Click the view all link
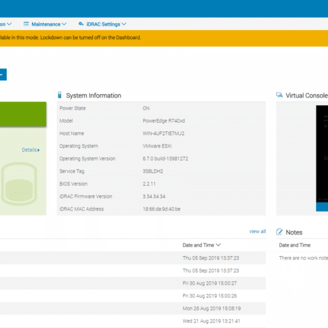This screenshot has height=328, width=328. click(x=257, y=232)
